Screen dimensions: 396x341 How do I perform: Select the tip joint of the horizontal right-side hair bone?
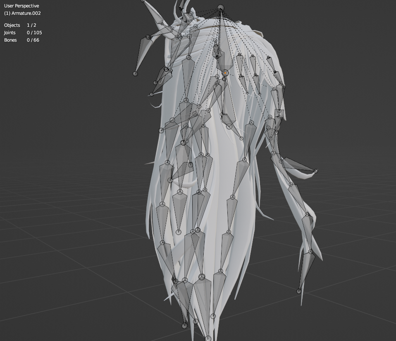(316, 171)
